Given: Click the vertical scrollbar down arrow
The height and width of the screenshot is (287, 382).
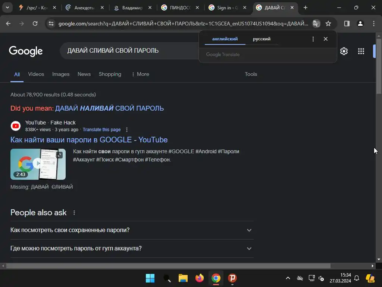Looking at the screenshot, I should point(379,259).
